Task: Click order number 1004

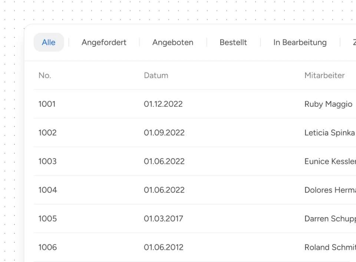Action: tap(48, 190)
